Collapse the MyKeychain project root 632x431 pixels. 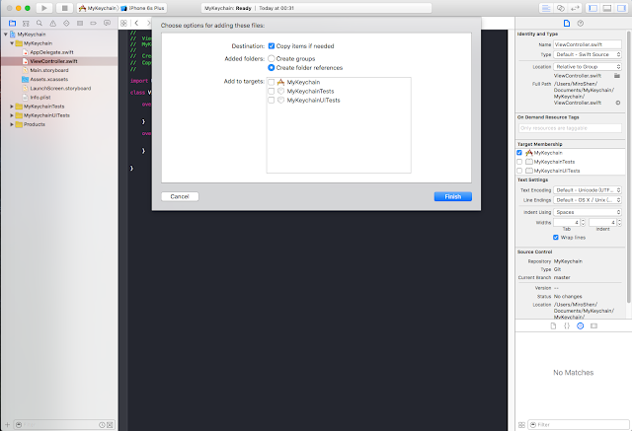6,35
